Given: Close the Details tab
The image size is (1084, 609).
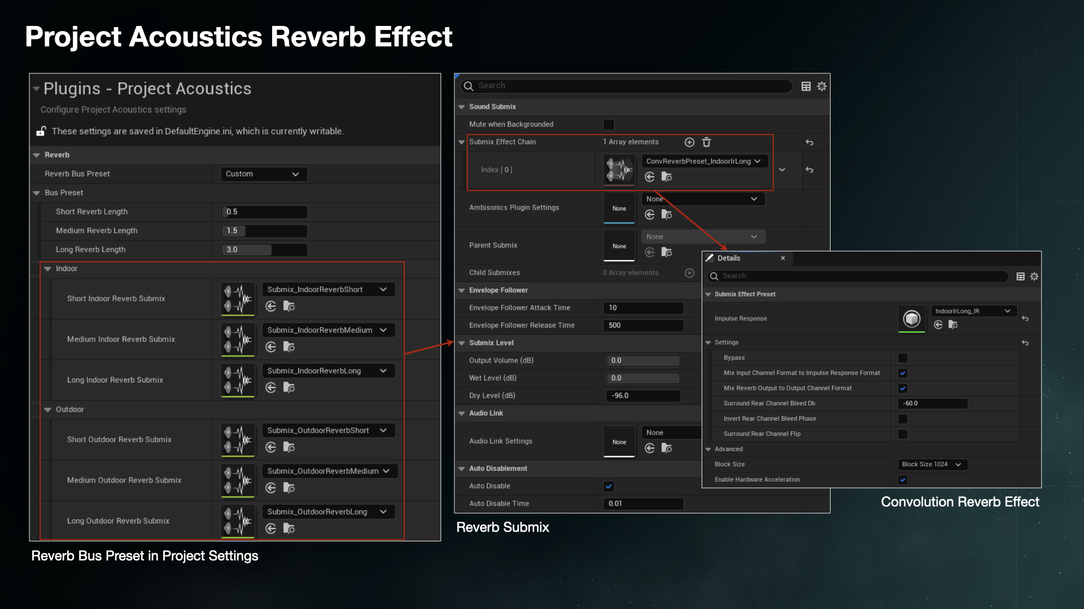Looking at the screenshot, I should 783,258.
